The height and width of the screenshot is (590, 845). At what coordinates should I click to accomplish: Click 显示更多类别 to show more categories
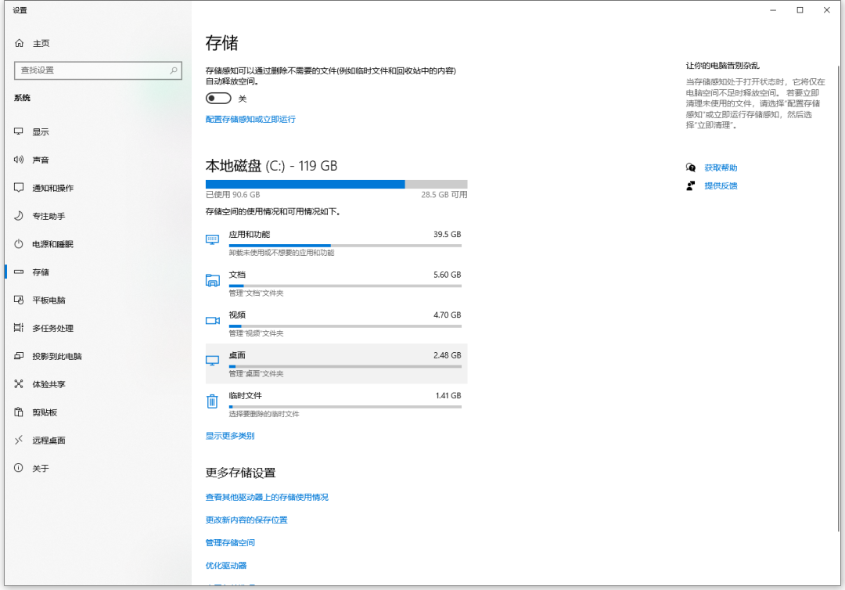(x=228, y=434)
